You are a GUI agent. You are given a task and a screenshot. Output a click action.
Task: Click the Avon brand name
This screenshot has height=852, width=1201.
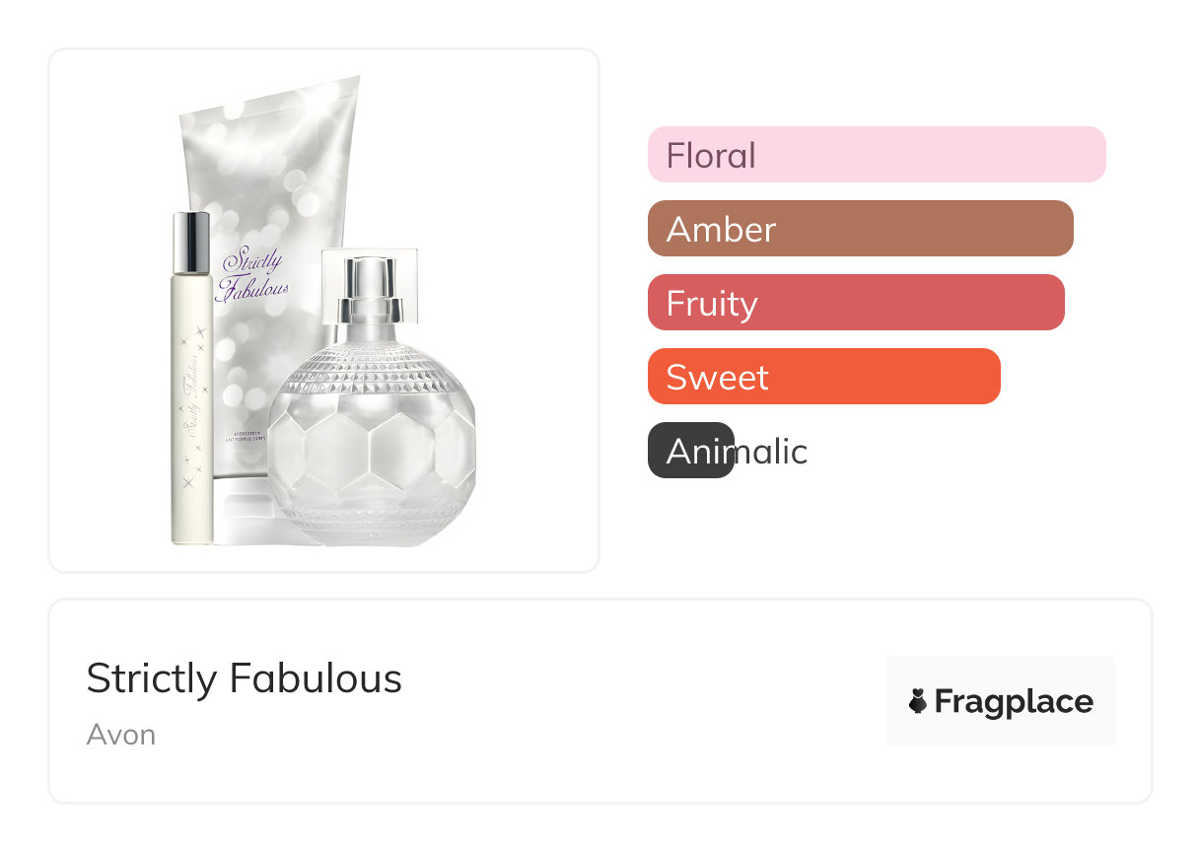[x=120, y=735]
